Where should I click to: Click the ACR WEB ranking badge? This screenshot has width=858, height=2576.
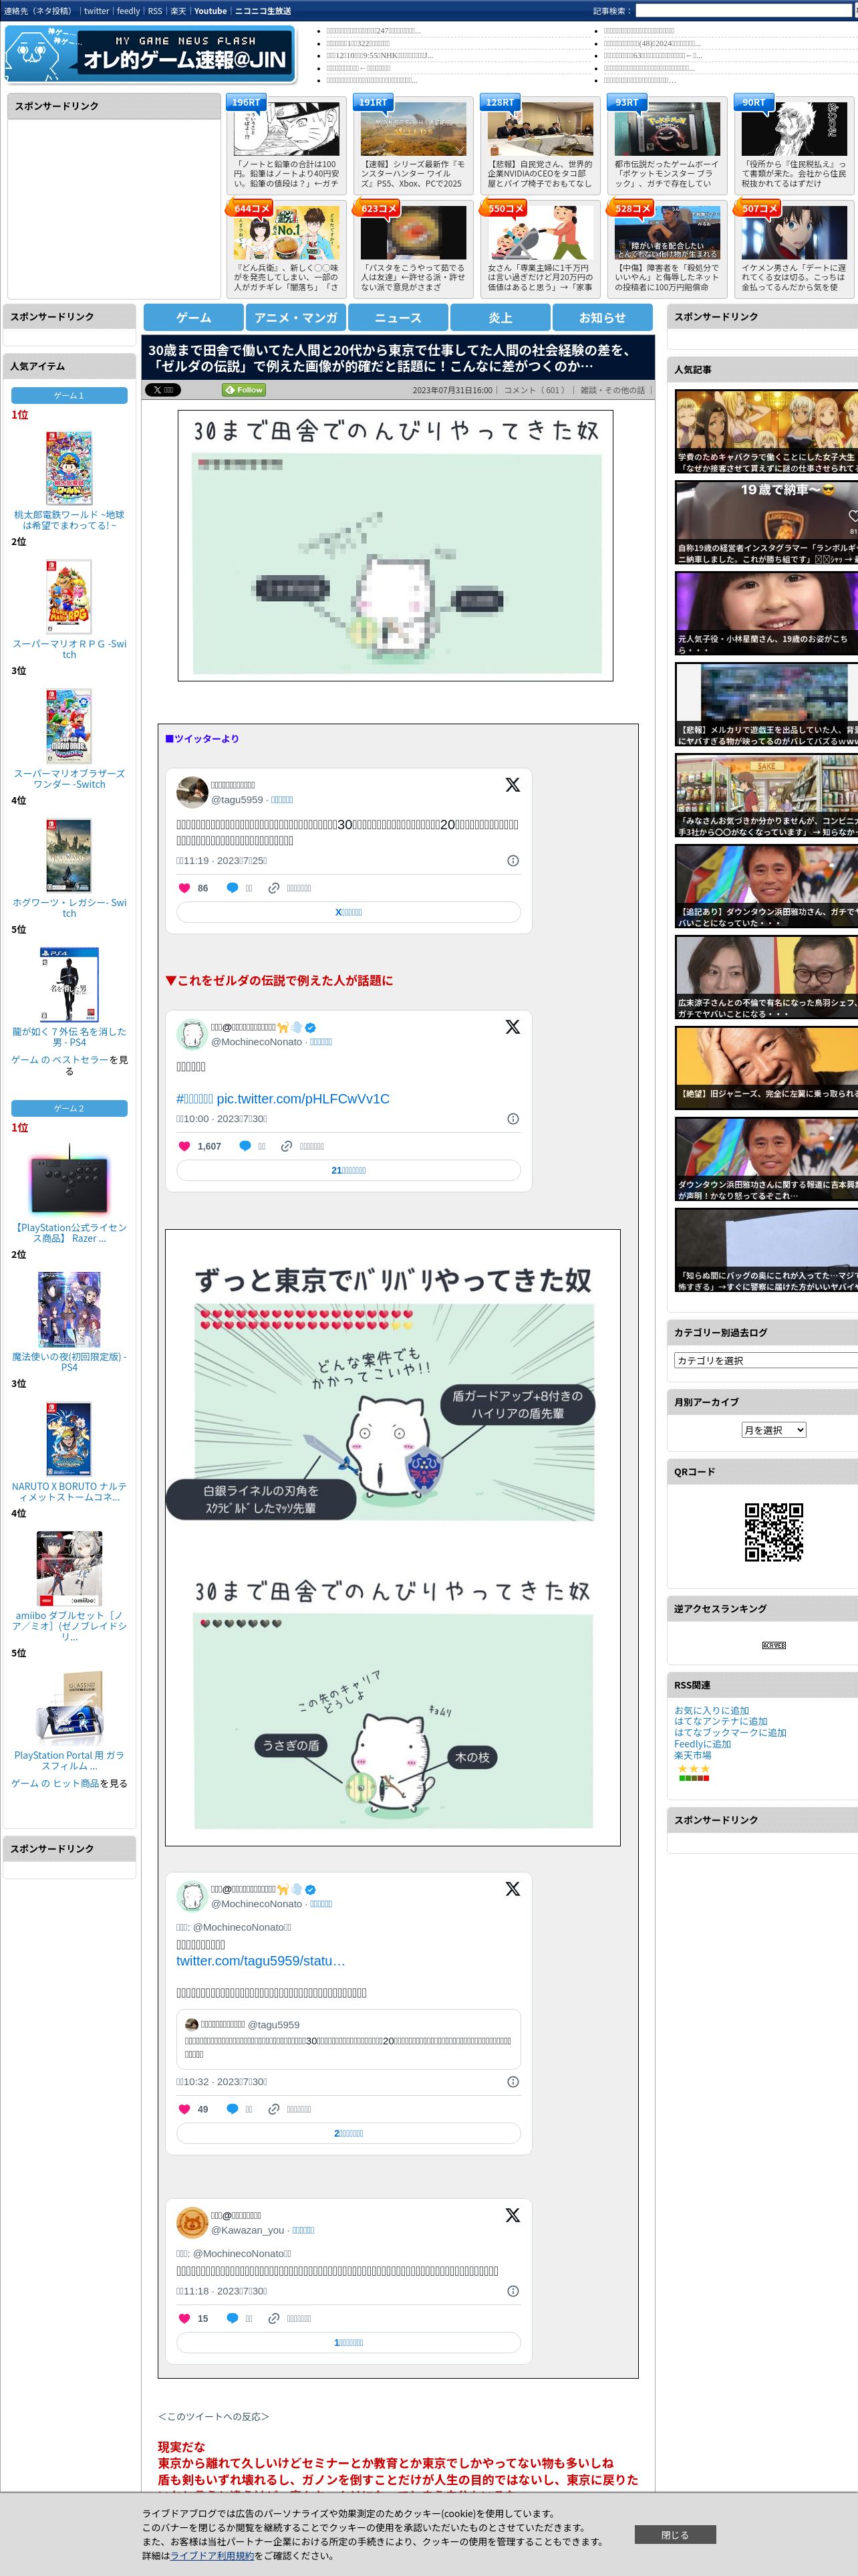click(774, 1645)
